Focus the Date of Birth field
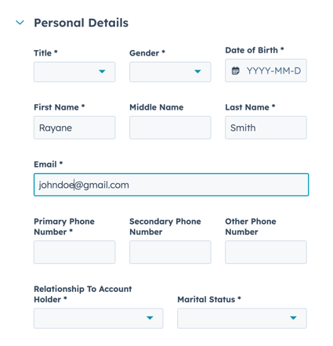The image size is (333, 346). pyautogui.click(x=266, y=70)
